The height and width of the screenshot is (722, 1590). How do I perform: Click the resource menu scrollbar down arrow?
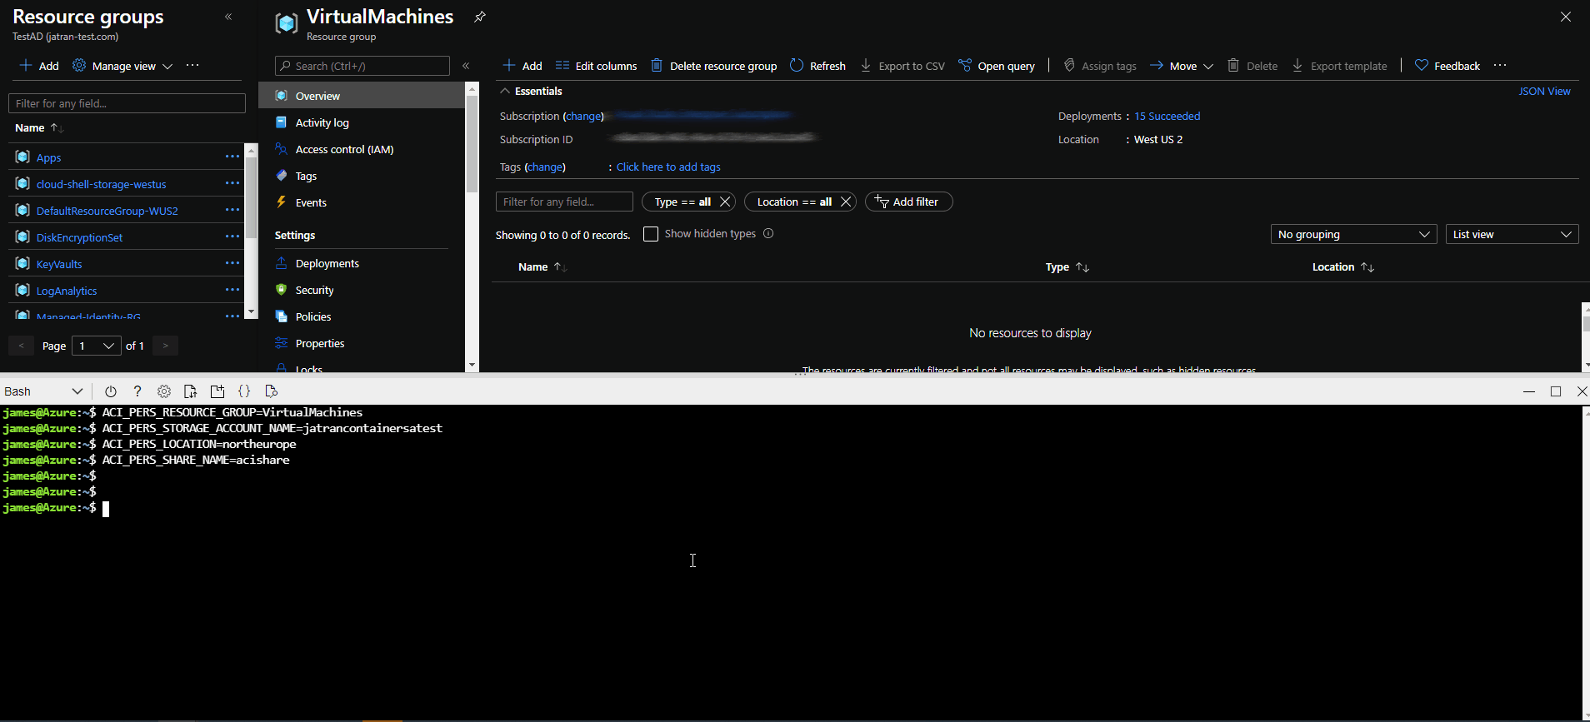tap(472, 365)
